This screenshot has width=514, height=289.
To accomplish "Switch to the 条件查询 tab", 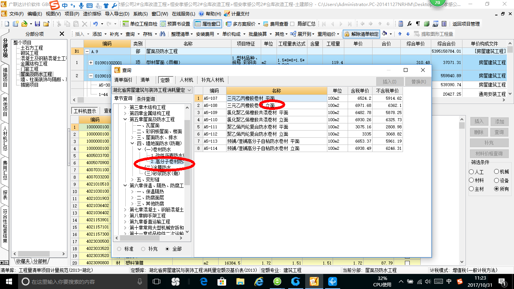I will (x=146, y=99).
